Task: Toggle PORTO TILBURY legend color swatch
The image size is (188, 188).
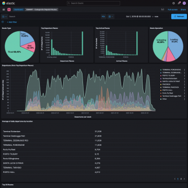Action: pos(161,76)
